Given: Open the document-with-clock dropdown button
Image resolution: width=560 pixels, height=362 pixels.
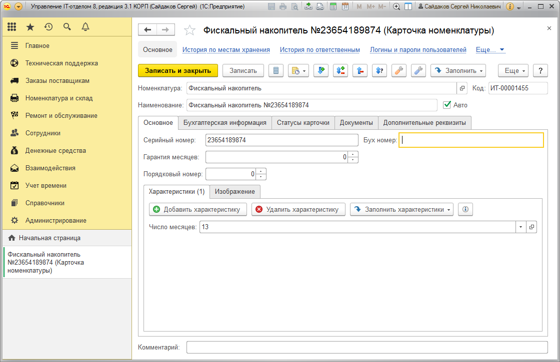Looking at the screenshot, I should 298,70.
